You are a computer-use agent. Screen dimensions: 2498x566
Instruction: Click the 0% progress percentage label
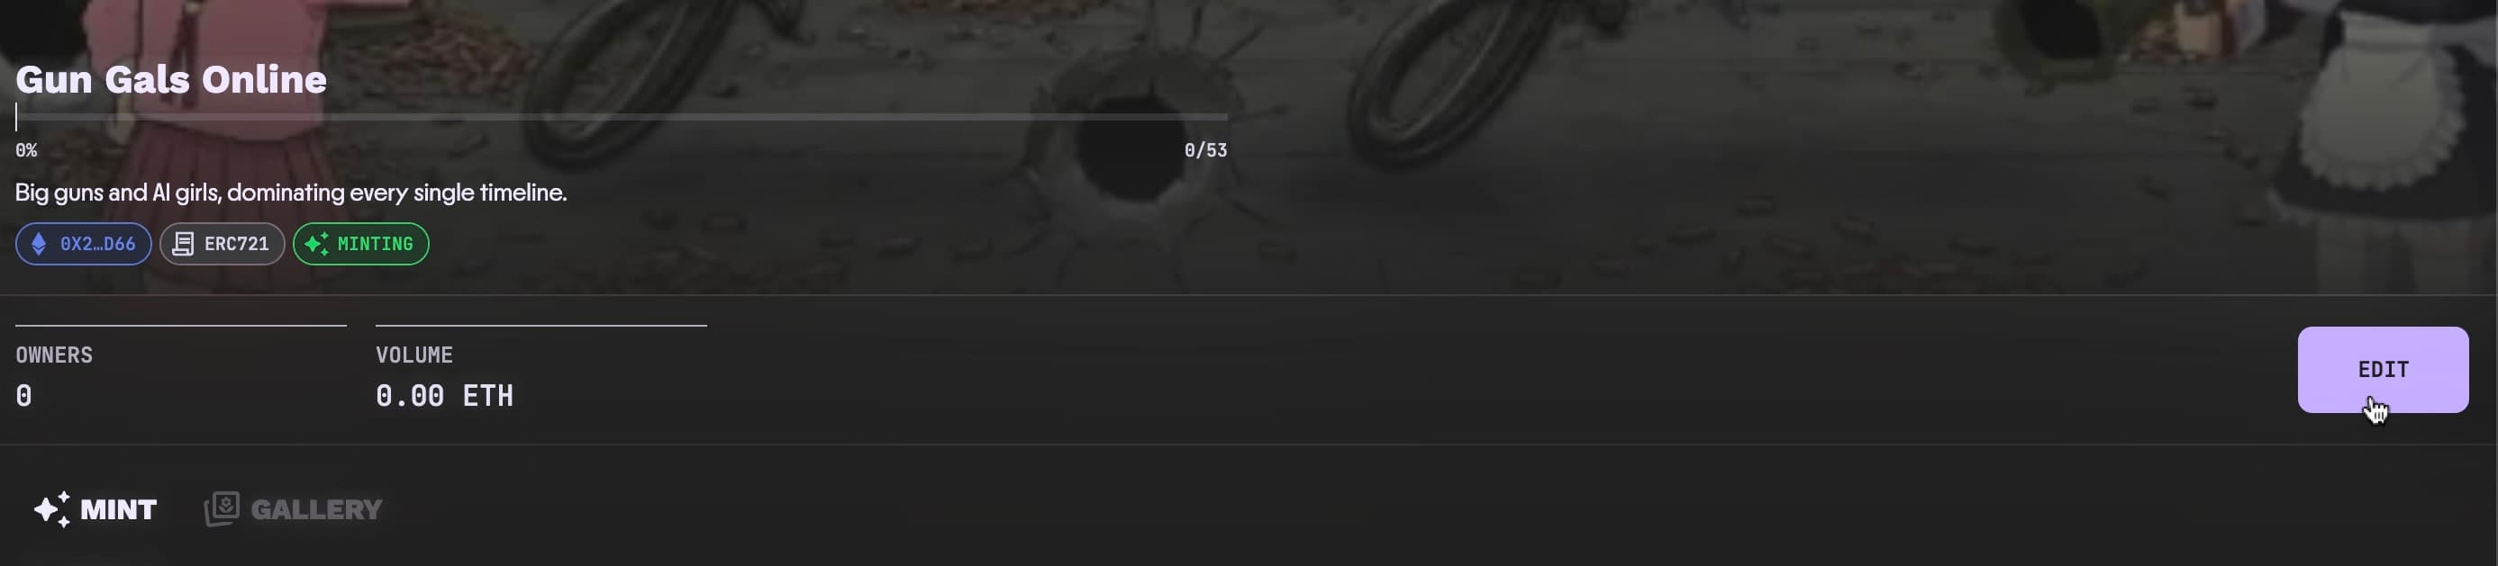[x=26, y=150]
